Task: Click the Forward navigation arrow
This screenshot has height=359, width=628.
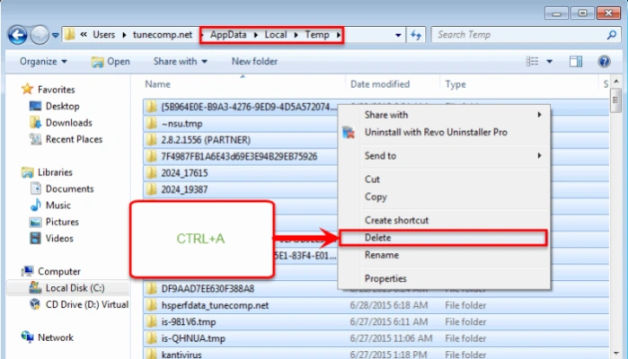Action: click(x=40, y=35)
